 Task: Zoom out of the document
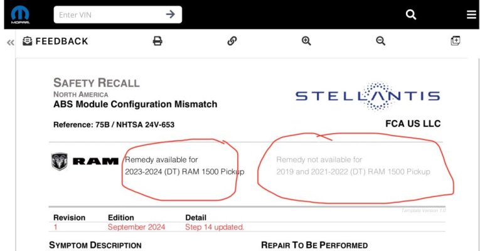[380, 41]
